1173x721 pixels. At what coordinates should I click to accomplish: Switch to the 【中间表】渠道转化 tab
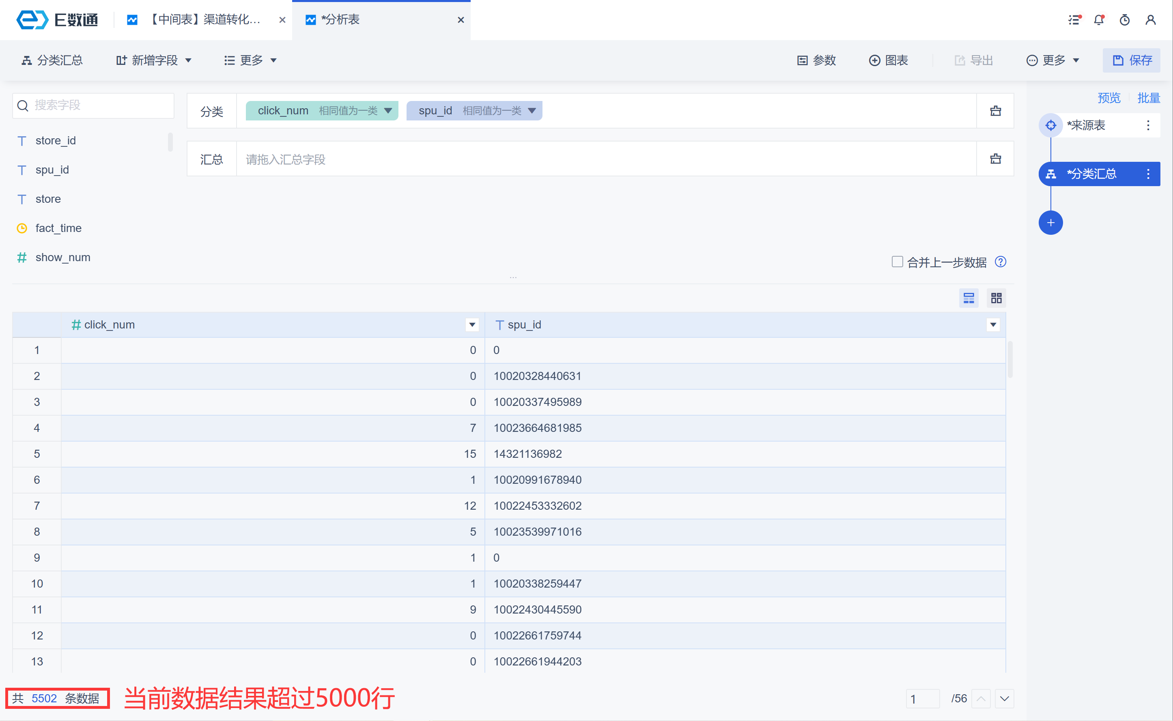[205, 20]
